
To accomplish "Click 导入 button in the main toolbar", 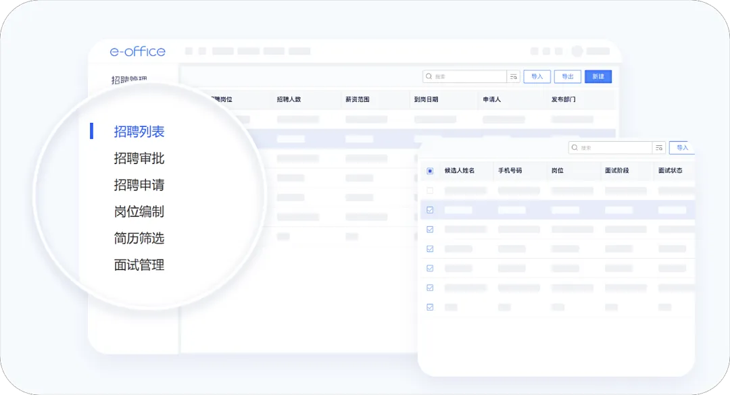I will click(x=537, y=77).
